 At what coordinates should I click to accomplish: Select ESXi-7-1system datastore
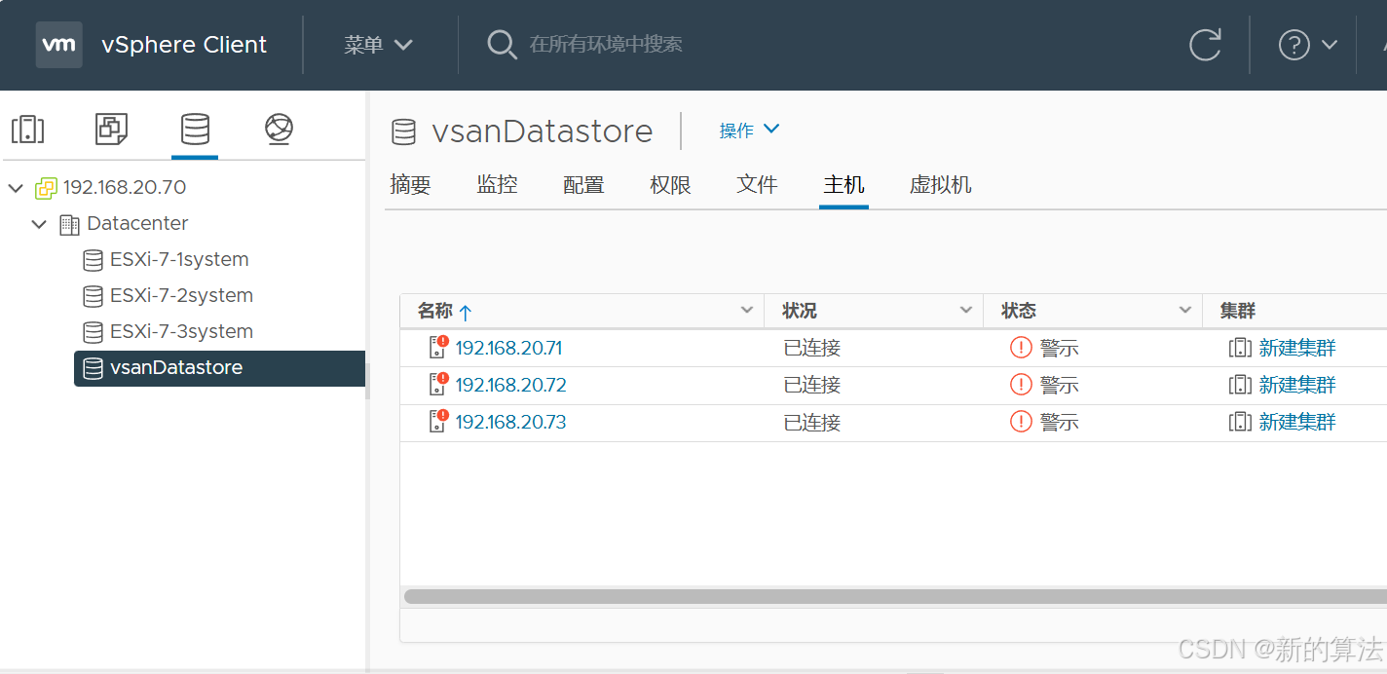179,259
